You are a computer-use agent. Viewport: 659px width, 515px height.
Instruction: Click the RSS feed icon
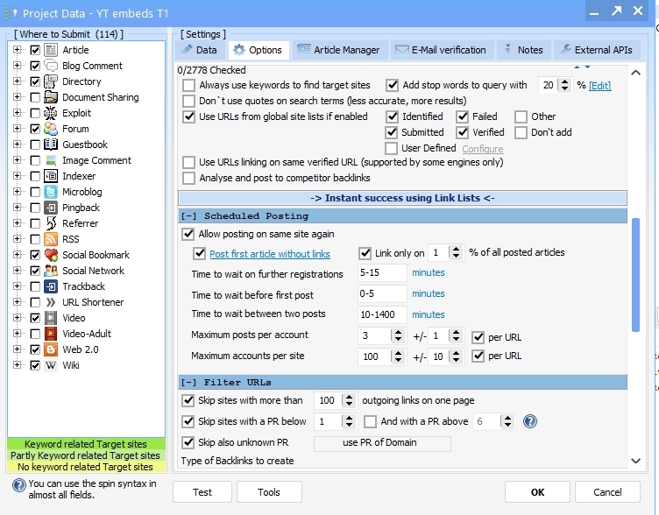pyautogui.click(x=51, y=239)
